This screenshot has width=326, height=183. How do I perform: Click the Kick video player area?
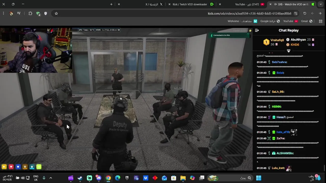coord(126,99)
